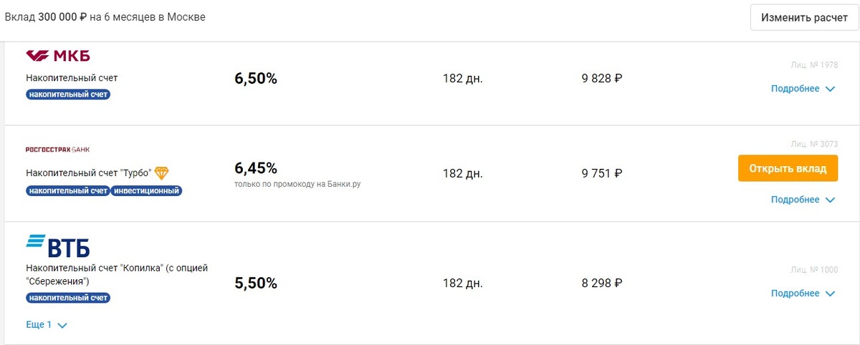
Task: Click the MKB накопительный счет tag
Action: (69, 94)
